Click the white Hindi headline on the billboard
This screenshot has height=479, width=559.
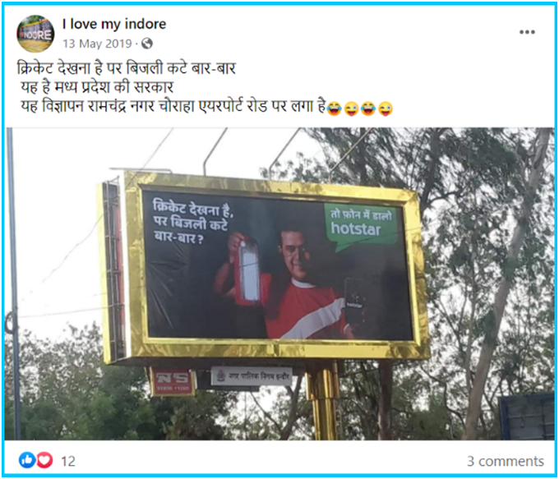click(192, 222)
